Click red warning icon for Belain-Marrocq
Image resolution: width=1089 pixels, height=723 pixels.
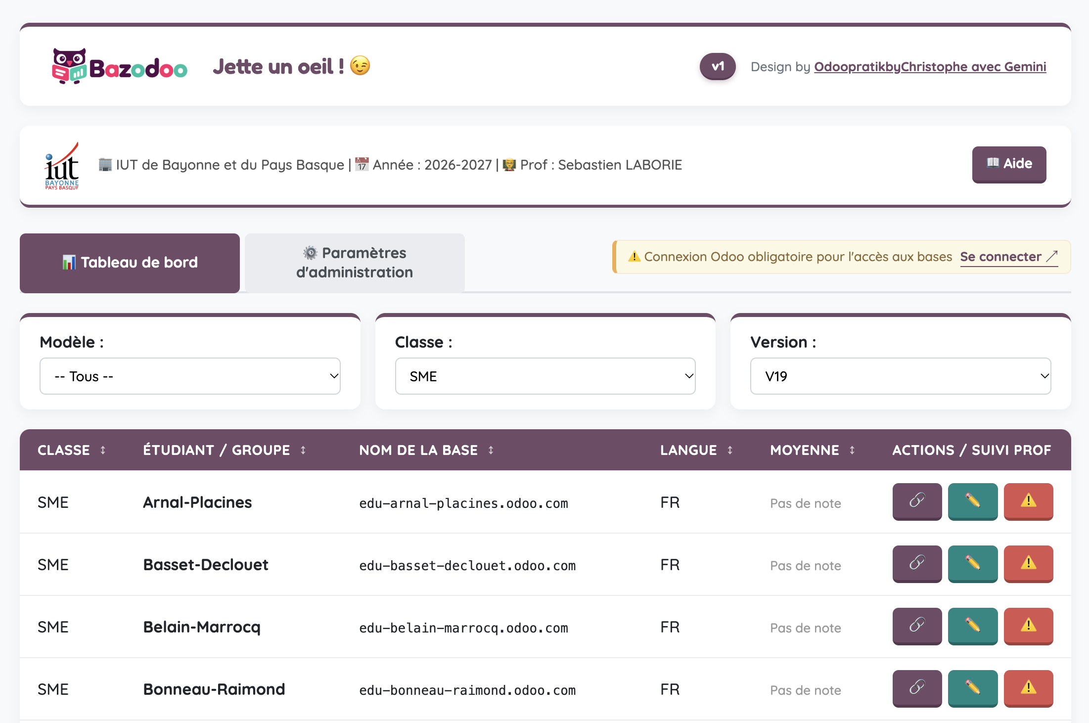point(1029,626)
